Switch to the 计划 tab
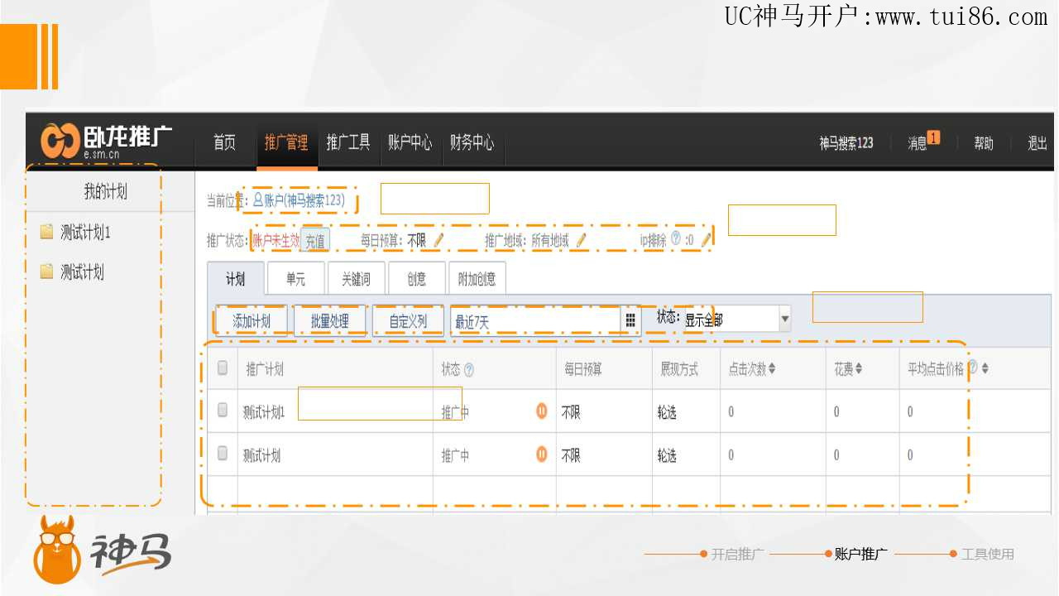The width and height of the screenshot is (1059, 596). (236, 279)
